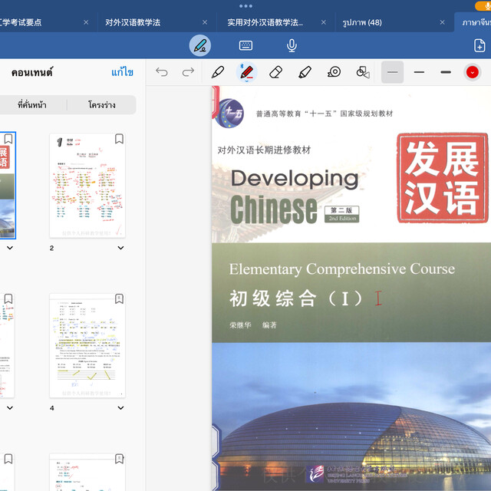Toggle bookmark on page 2 thumbnail
This screenshot has width=491, height=491.
[x=119, y=139]
